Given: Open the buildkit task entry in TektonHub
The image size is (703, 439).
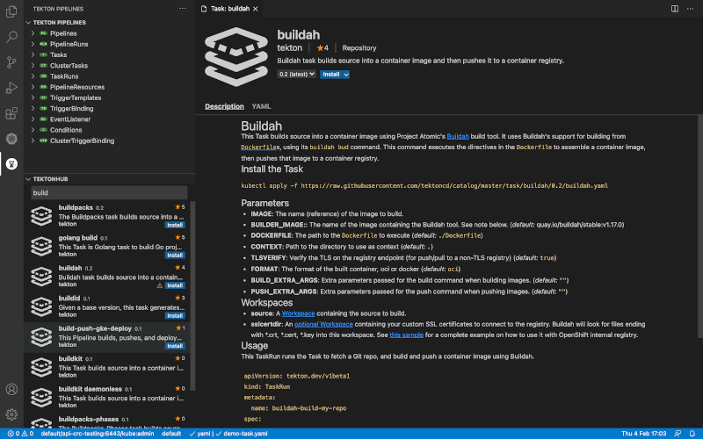Looking at the screenshot, I should (107, 367).
